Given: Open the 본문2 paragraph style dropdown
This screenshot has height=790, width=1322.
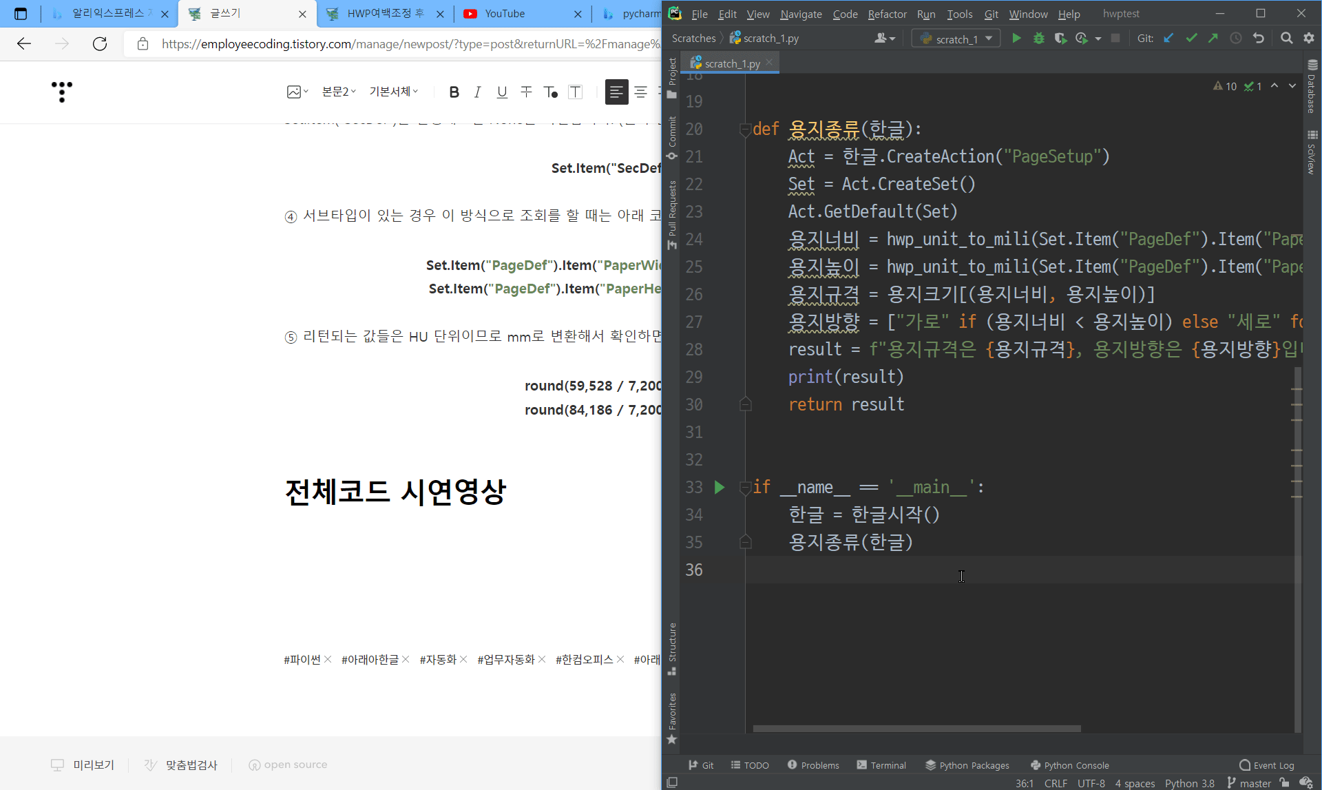Looking at the screenshot, I should (339, 92).
